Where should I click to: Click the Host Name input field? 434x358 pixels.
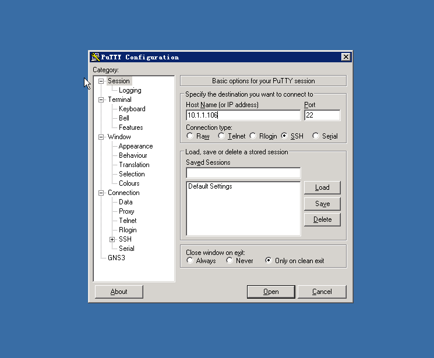click(244, 115)
